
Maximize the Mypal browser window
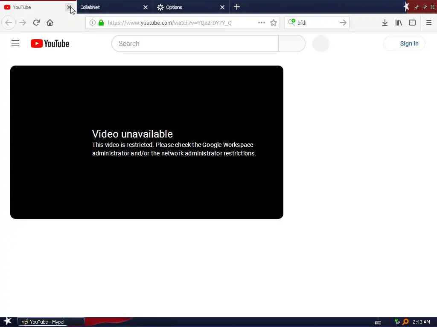click(x=425, y=7)
